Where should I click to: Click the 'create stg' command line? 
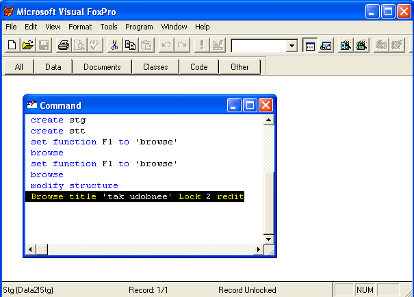[58, 120]
